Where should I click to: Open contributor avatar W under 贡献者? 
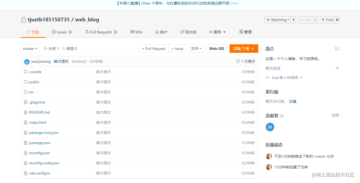tap(270, 127)
